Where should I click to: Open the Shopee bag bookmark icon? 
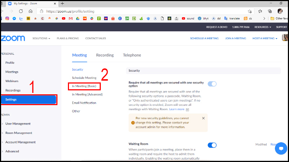point(113,18)
